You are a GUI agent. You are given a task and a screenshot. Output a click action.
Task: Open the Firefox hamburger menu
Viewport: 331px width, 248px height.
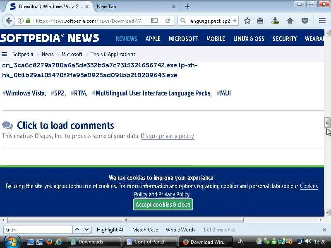click(322, 20)
